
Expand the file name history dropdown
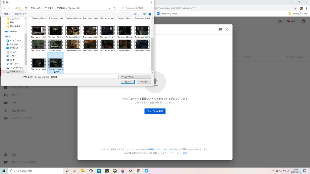click(x=117, y=77)
